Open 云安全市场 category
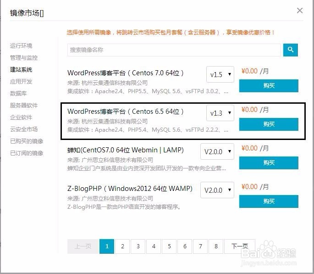The height and width of the screenshot is (274, 314). [x=24, y=129]
